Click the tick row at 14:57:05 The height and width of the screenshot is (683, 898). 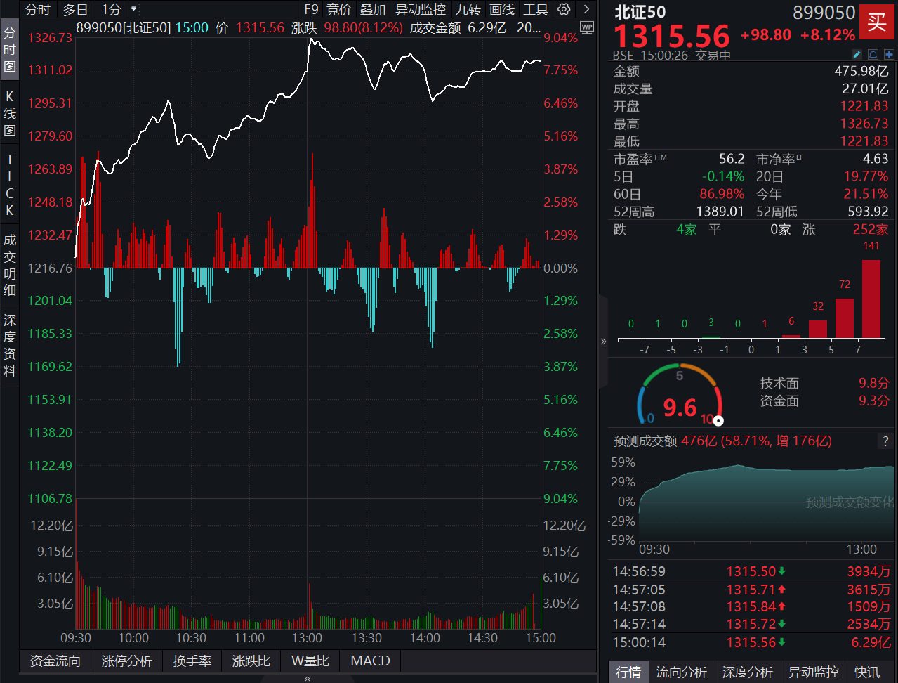pyautogui.click(x=751, y=590)
